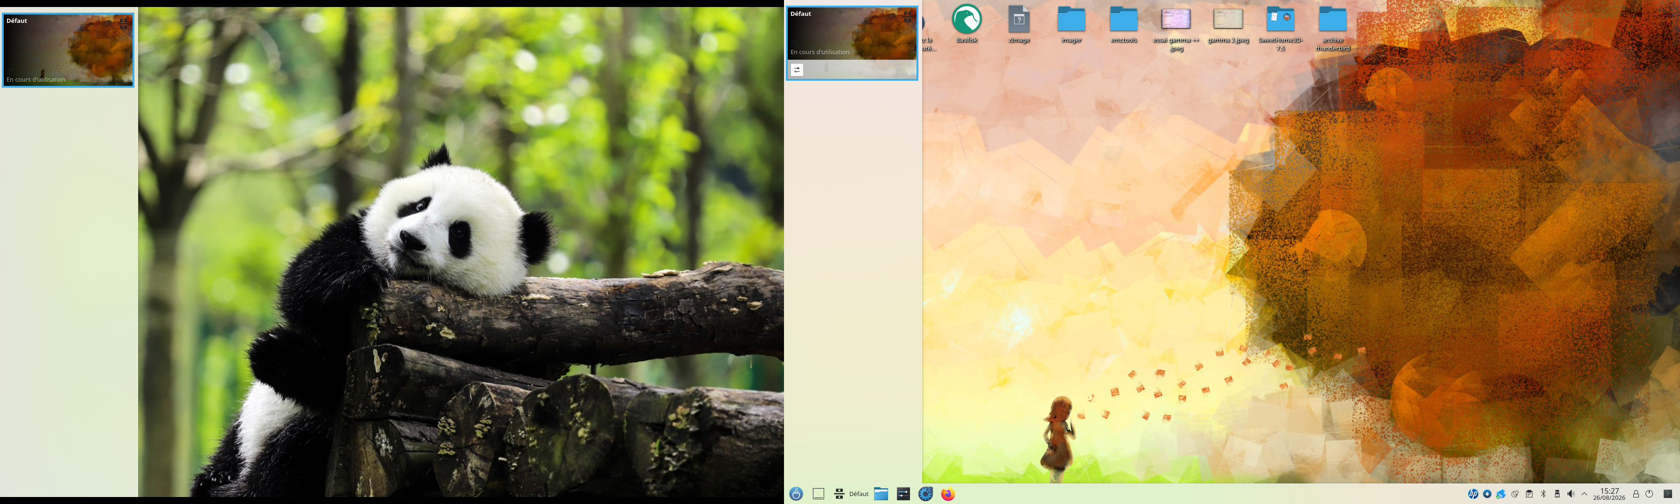This screenshot has height=504, width=1680.
Task: Select the Basilisk desktop icon
Action: 966,25
